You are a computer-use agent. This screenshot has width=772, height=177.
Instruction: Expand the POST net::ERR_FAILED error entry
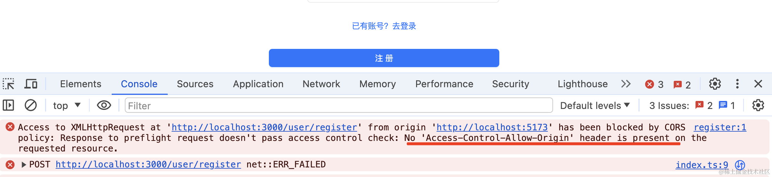click(x=24, y=165)
